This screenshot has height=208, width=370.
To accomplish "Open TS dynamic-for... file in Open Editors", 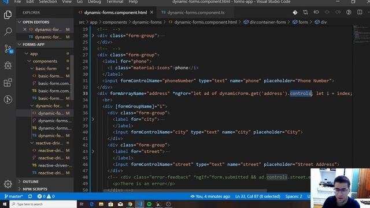I will [49, 37].
